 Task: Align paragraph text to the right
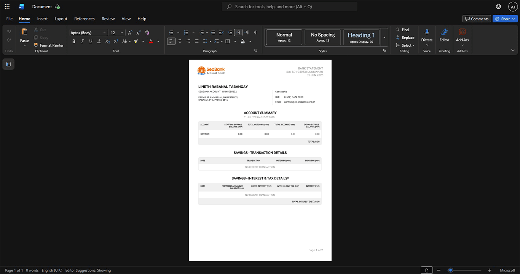click(188, 41)
